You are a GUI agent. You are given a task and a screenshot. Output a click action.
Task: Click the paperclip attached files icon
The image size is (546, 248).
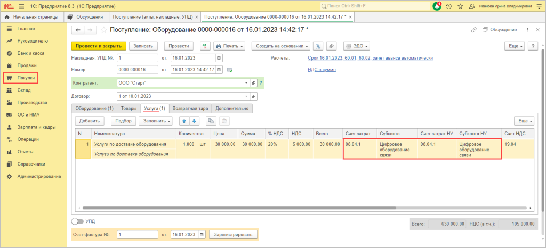(331, 46)
